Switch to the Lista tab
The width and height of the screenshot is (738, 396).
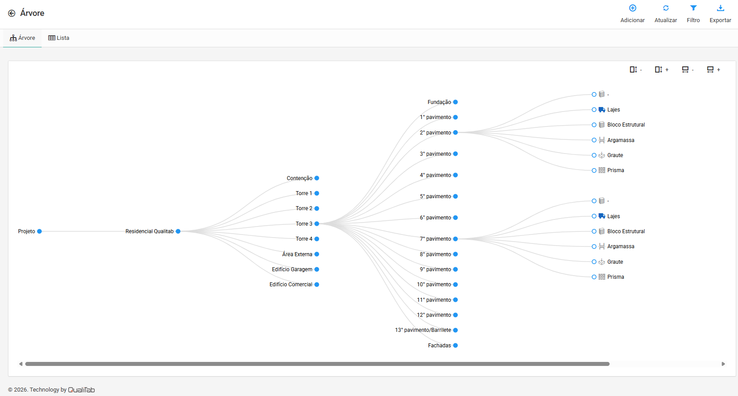click(x=59, y=38)
